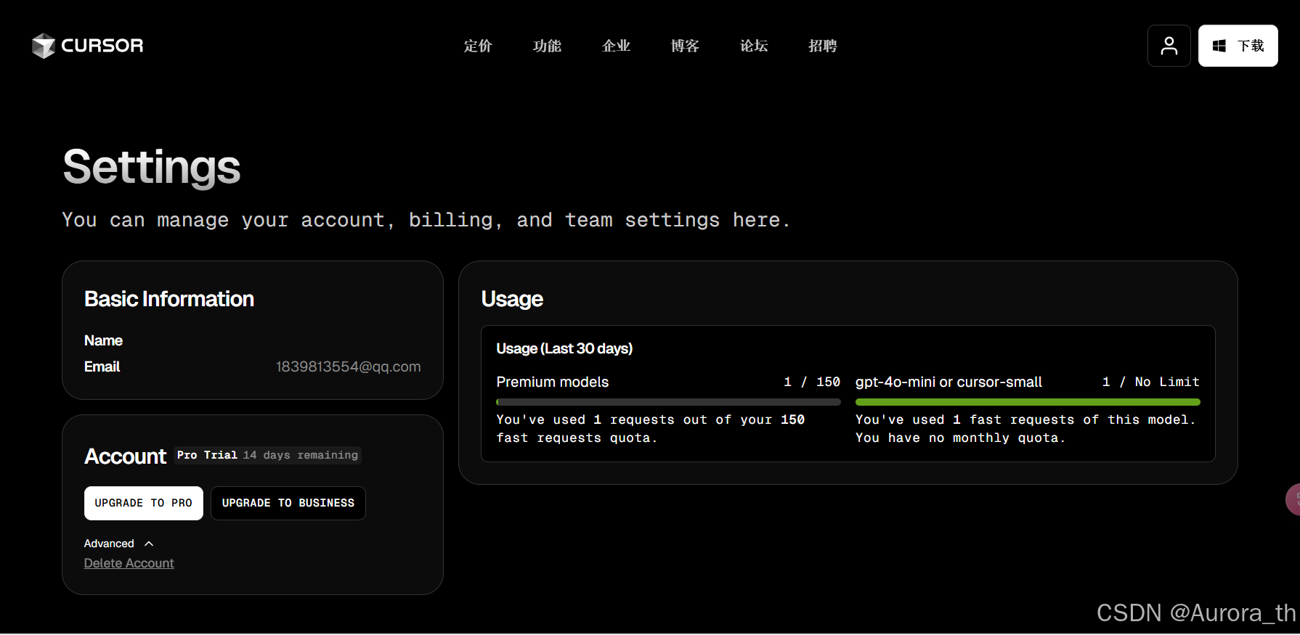Click the CURSOR wordmark in the header
The image size is (1300, 635).
coord(102,46)
